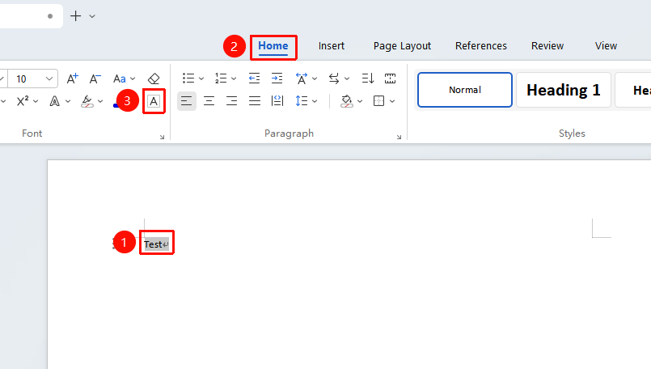Click the numbered list icon
Viewport: 651px width, 369px height.
click(x=221, y=78)
